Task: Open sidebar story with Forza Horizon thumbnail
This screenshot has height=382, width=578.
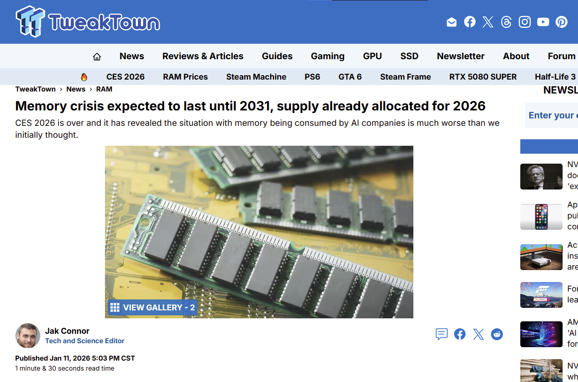Action: point(541,295)
